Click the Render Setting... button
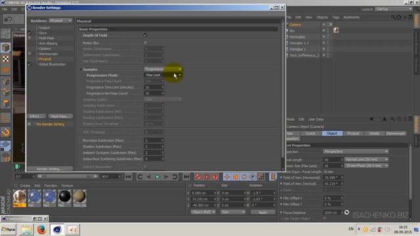The image size is (420, 236). tap(50, 169)
